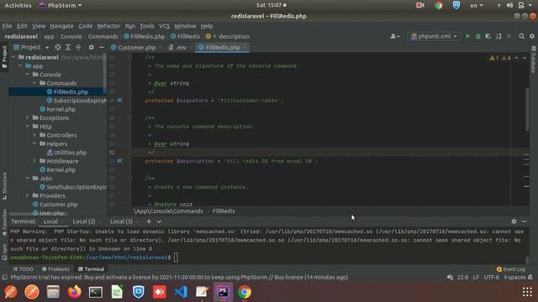538x302 pixels.
Task: Open the Navigate menu
Action: 61,26
